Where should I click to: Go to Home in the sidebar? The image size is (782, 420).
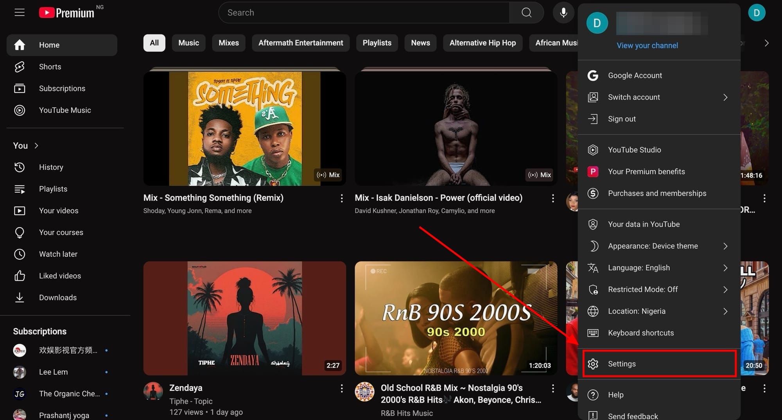click(62, 45)
